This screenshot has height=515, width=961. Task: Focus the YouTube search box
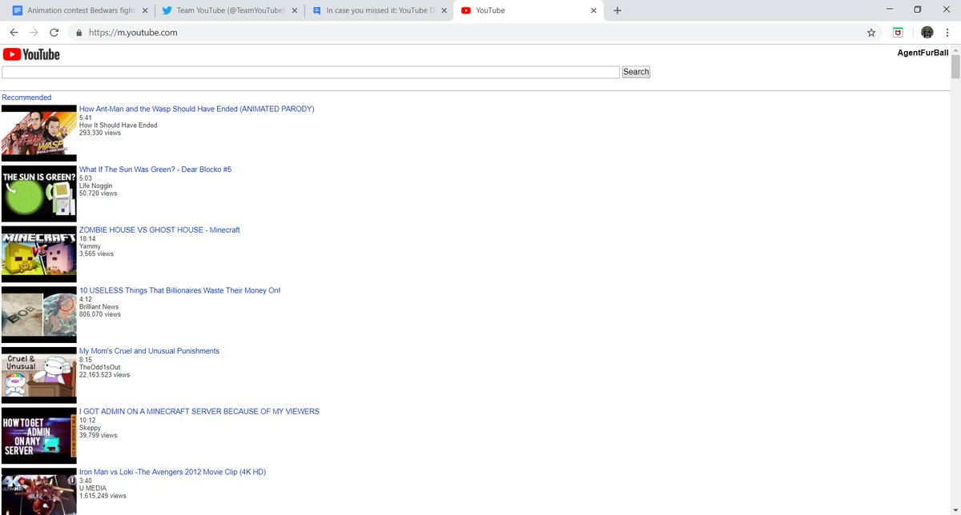[311, 72]
